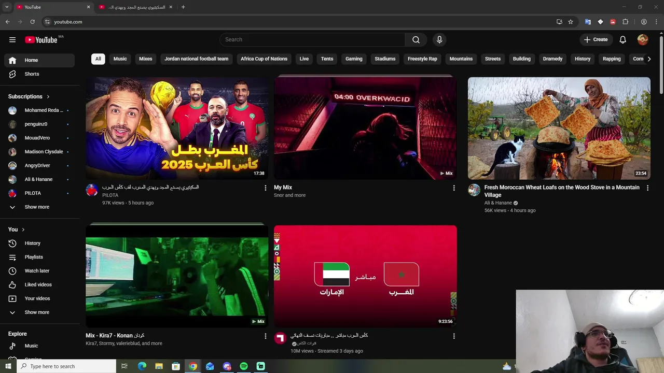
Task: Close the first YouTube tab
Action: [88, 7]
